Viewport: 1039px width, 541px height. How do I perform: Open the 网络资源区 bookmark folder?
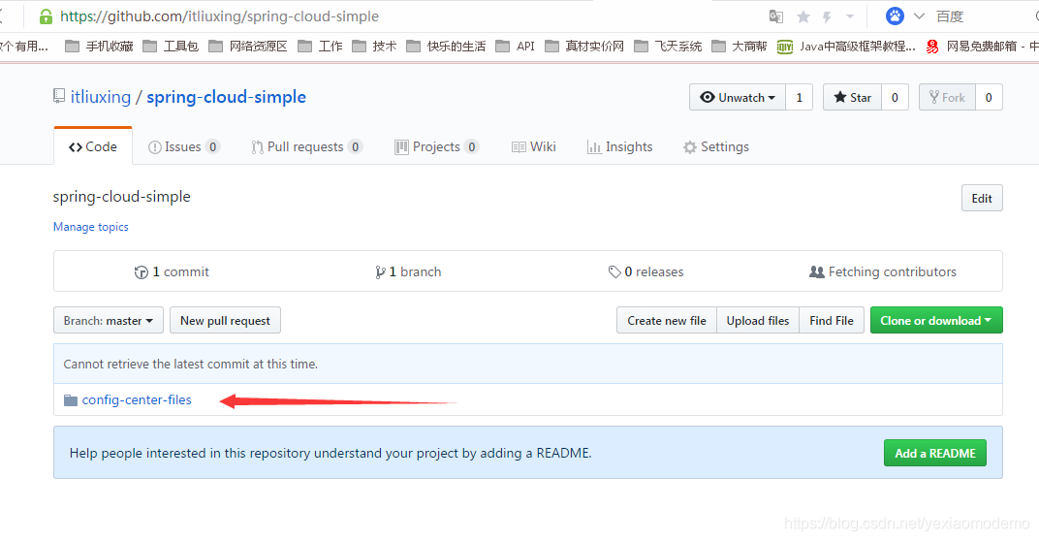point(248,47)
